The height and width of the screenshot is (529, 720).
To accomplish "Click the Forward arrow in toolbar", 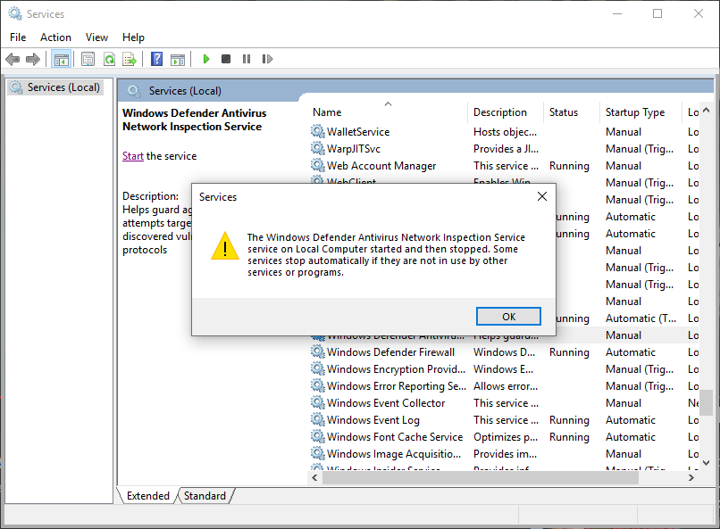I will [x=33, y=59].
